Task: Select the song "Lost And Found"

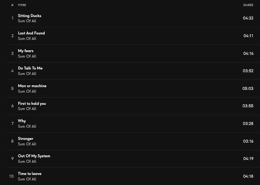Action: 31,33
